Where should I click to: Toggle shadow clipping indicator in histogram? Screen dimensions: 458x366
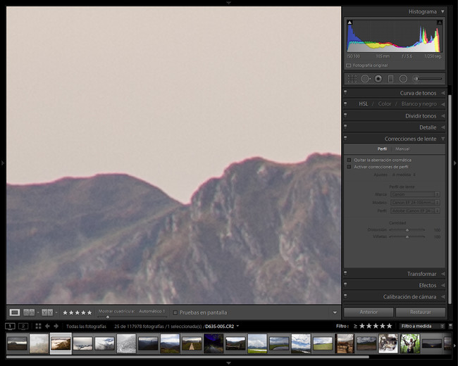click(x=349, y=23)
